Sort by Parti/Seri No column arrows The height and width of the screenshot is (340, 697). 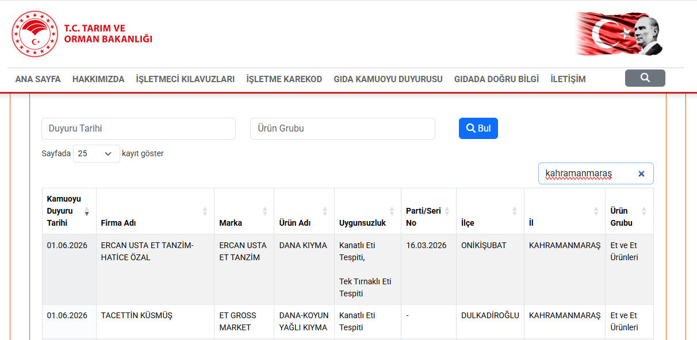click(447, 211)
